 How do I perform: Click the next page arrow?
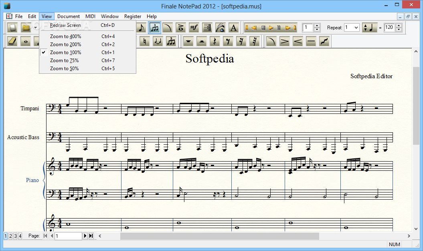tap(85, 236)
